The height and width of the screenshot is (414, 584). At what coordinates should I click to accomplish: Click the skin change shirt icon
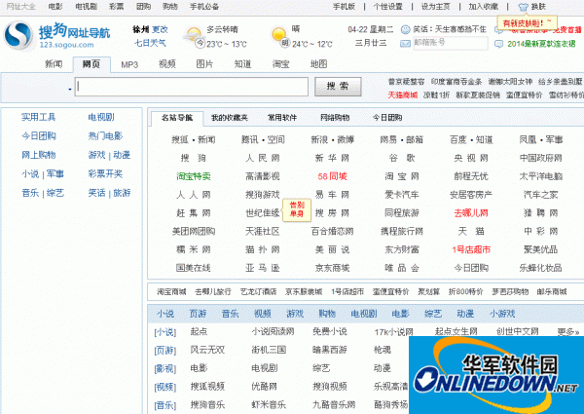pos(523,7)
